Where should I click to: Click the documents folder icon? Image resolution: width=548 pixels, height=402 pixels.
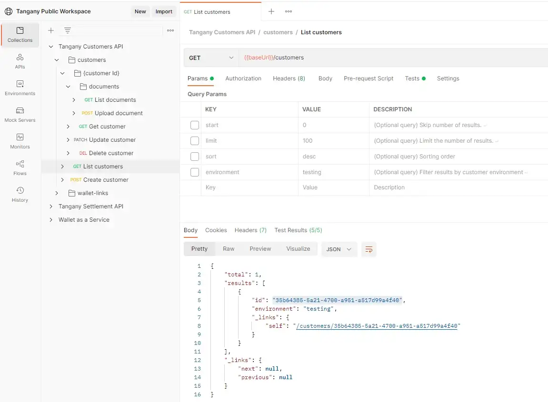(83, 87)
